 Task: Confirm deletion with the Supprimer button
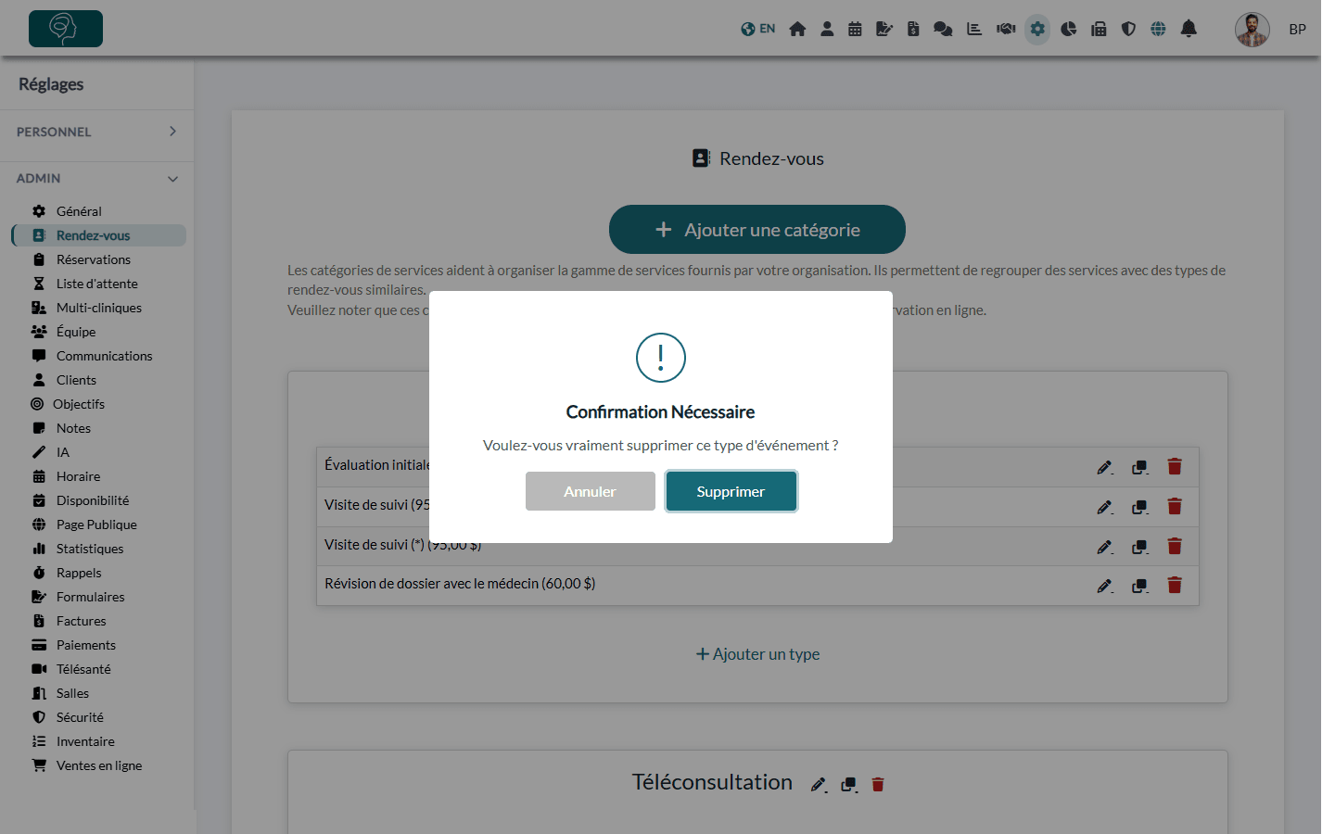(731, 491)
